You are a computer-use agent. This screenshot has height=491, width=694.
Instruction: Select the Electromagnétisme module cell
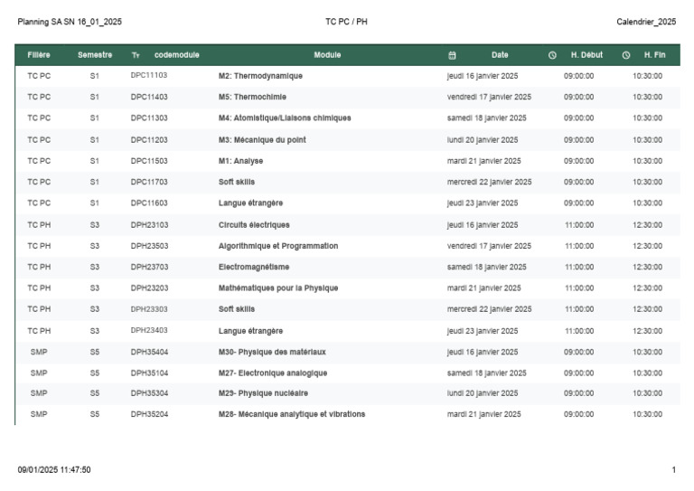tap(254, 267)
